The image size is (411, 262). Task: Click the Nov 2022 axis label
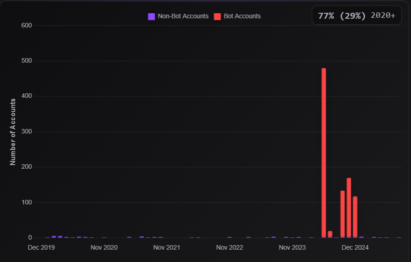(230, 247)
